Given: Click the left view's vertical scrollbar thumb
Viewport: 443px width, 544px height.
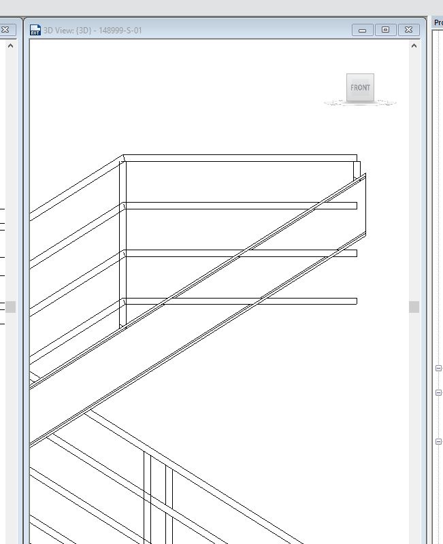Looking at the screenshot, I should pyautogui.click(x=10, y=307).
